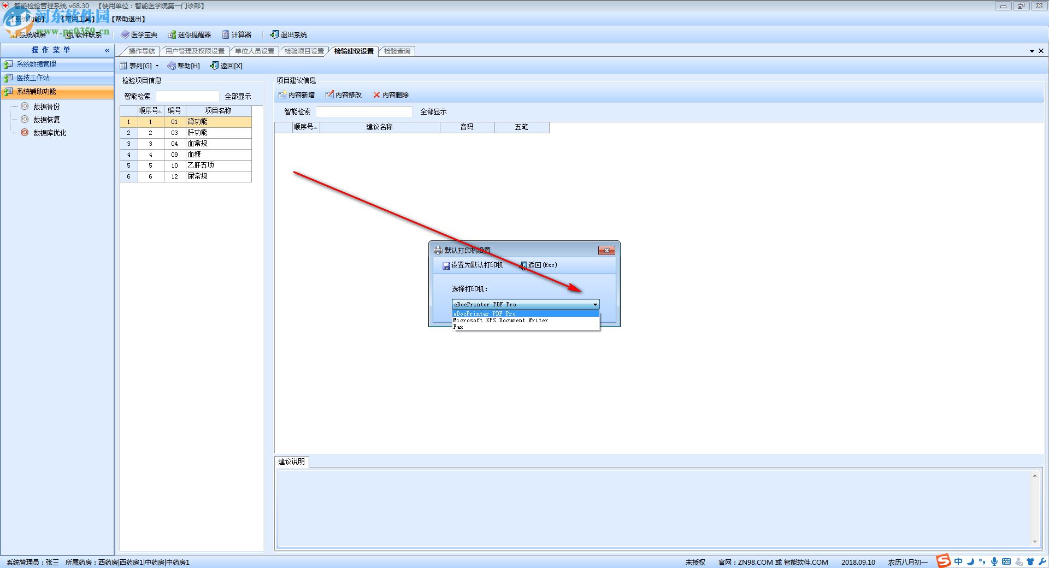
Task: Select the 尿常规 row in project list
Action: click(186, 176)
